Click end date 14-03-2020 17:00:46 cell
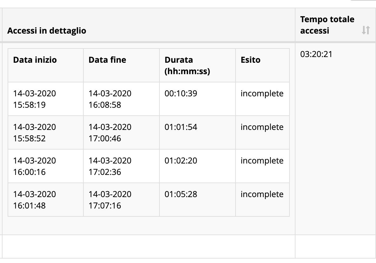This screenshot has height=263, width=376. pos(110,132)
